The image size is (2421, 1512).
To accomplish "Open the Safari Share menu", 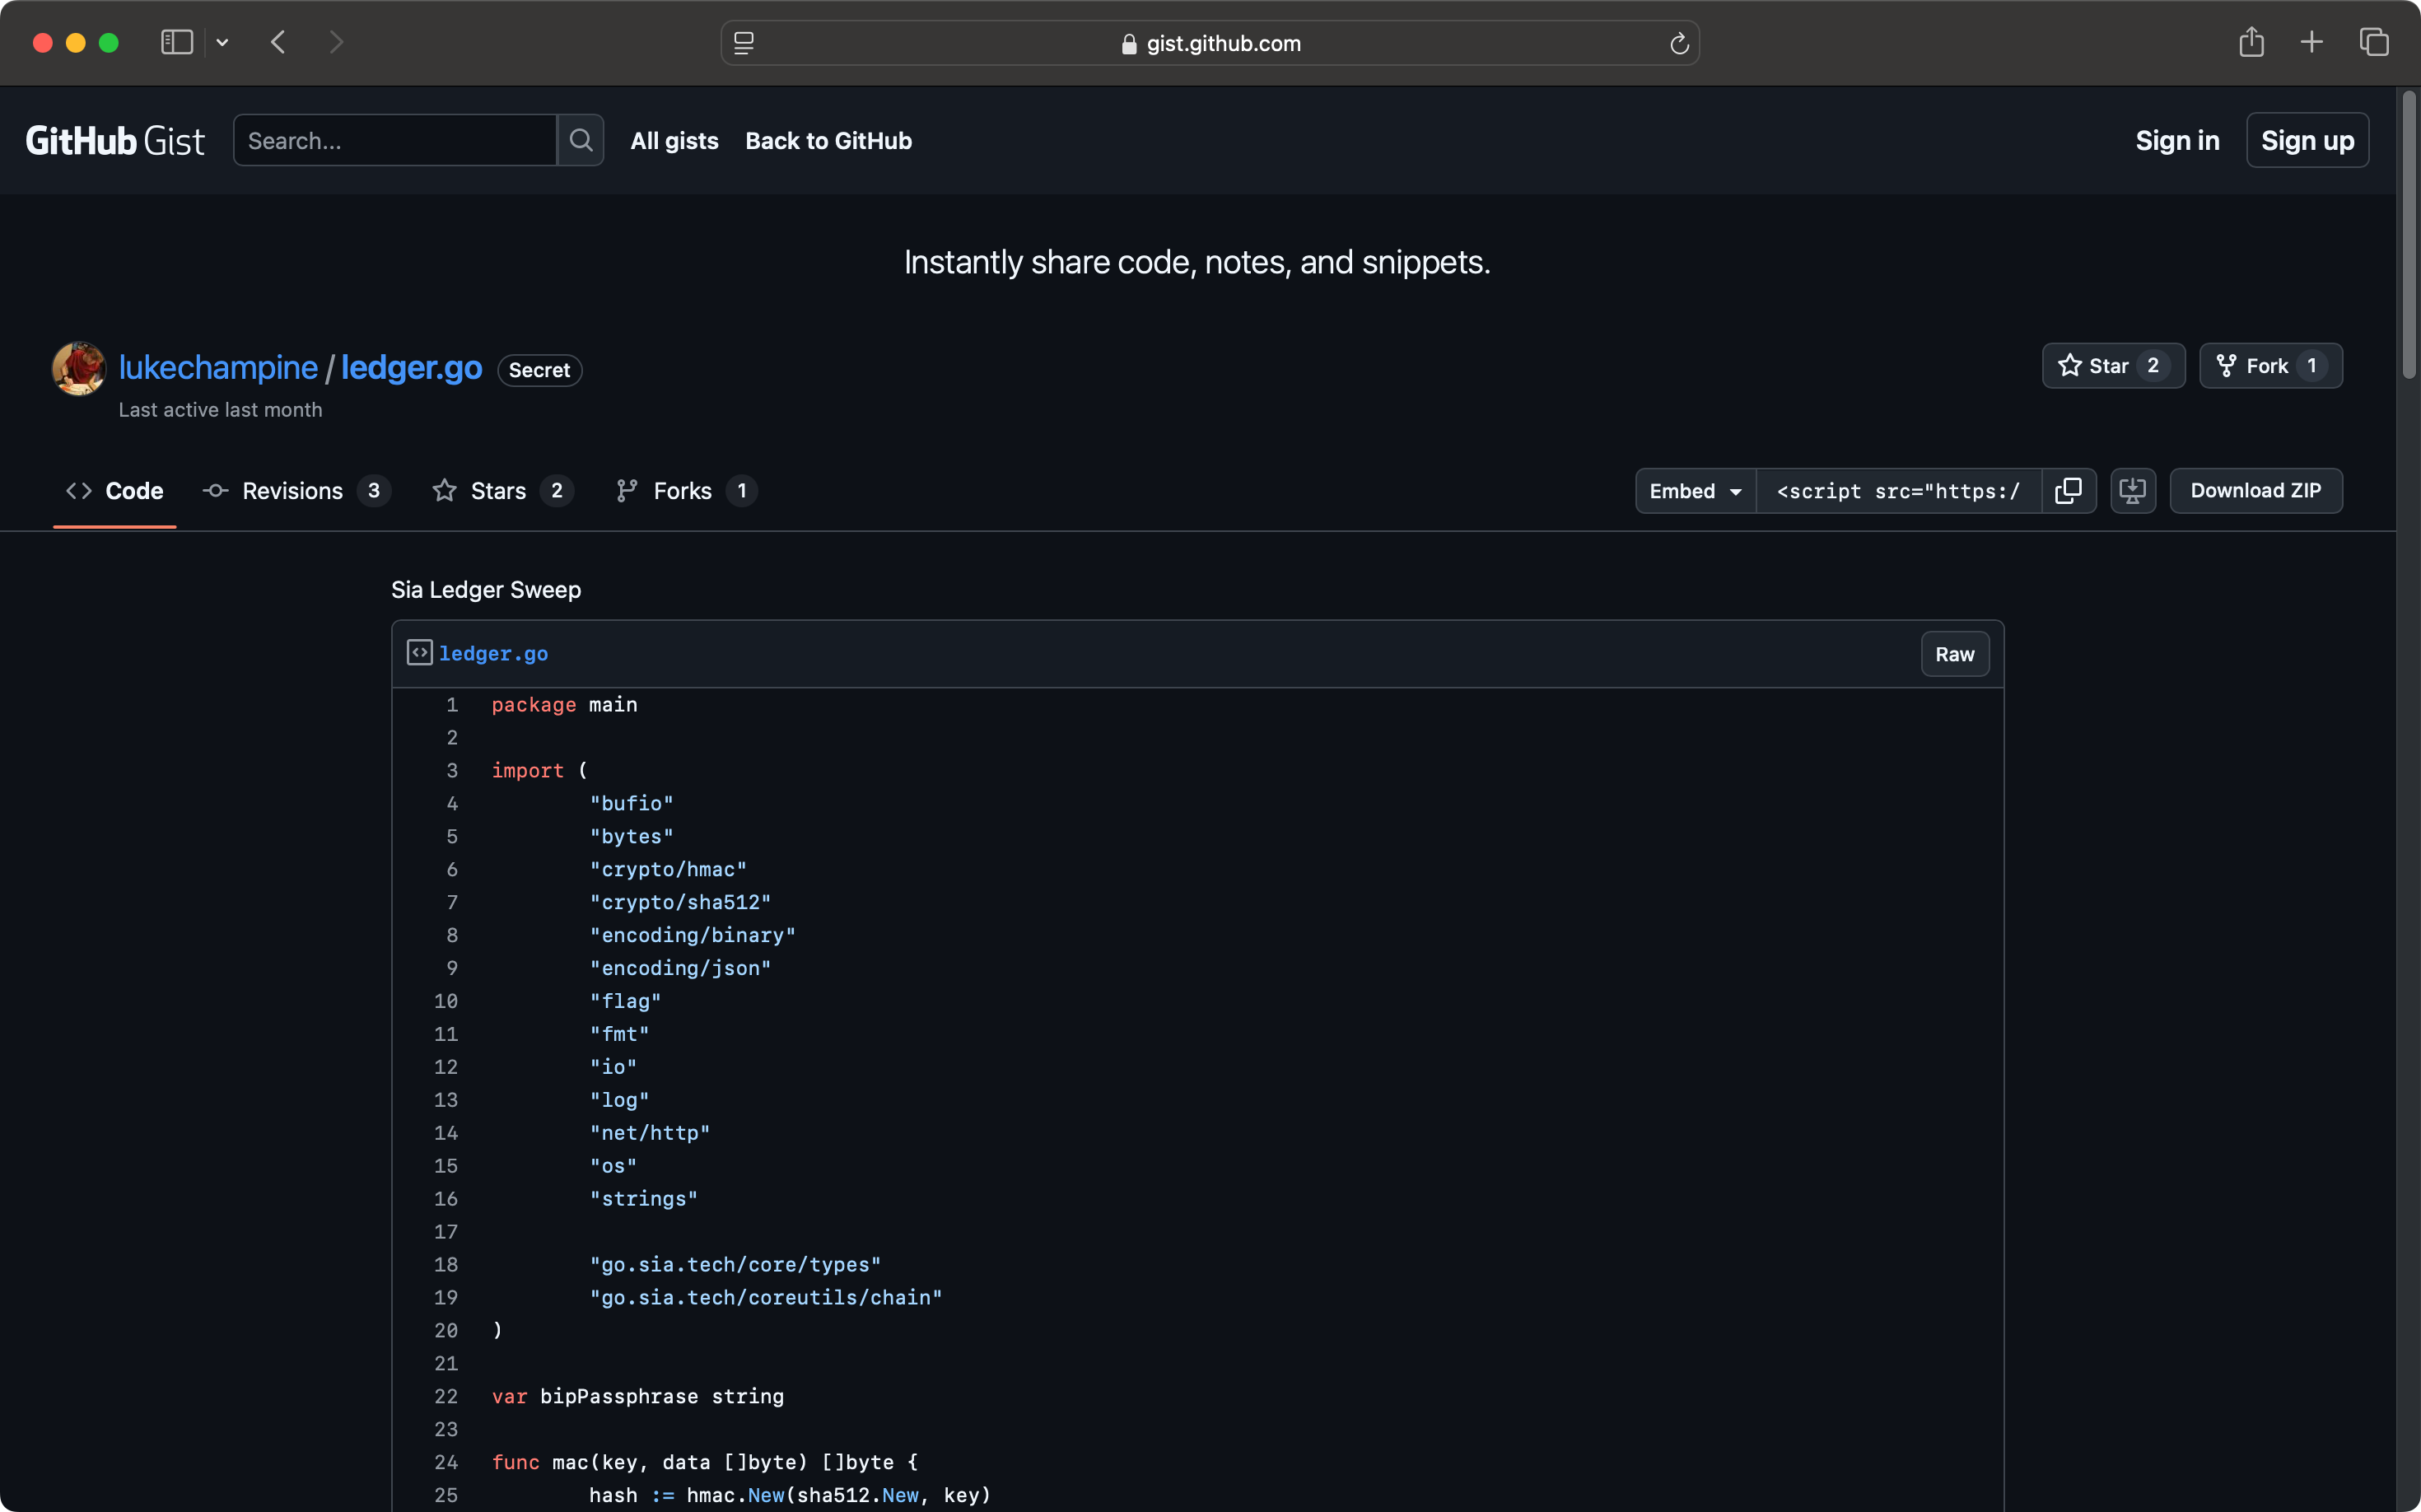I will click(2251, 42).
